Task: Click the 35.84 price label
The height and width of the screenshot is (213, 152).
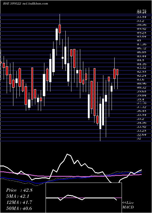Action: [141, 115]
